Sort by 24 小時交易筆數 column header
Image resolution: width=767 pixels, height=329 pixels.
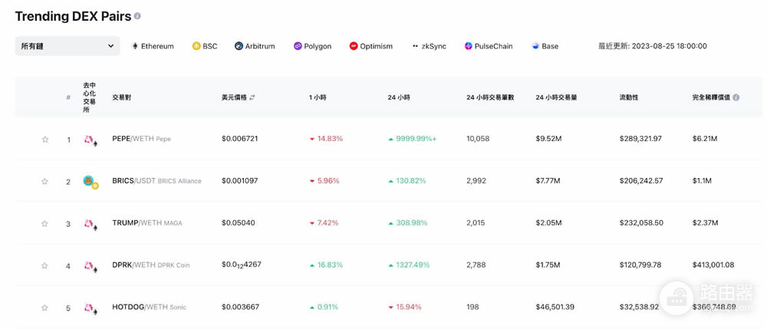point(490,97)
